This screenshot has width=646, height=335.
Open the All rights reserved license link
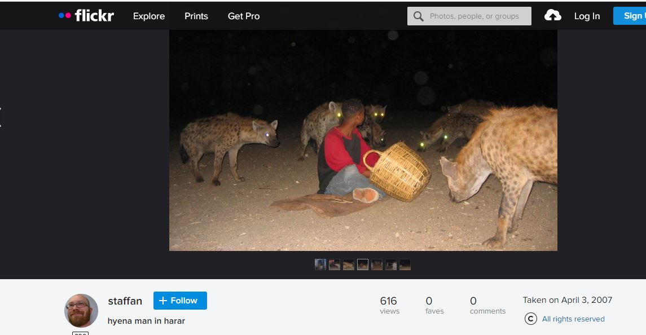tap(573, 319)
